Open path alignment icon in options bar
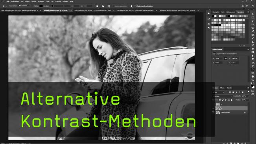This screenshot has height=144, width=256. [103, 6]
